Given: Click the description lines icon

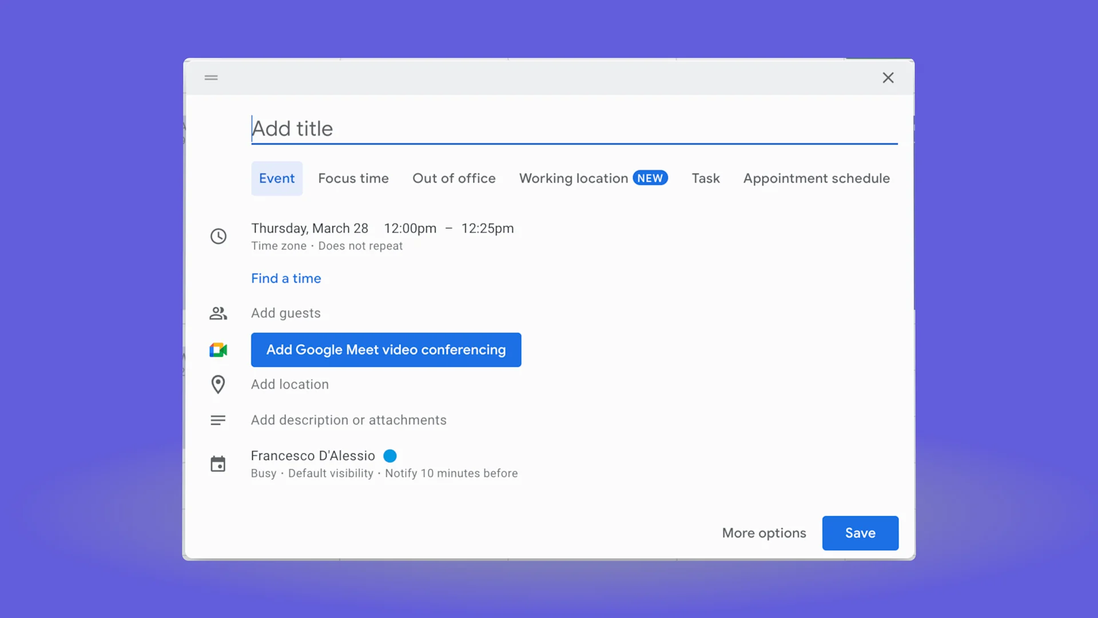Looking at the screenshot, I should [218, 419].
